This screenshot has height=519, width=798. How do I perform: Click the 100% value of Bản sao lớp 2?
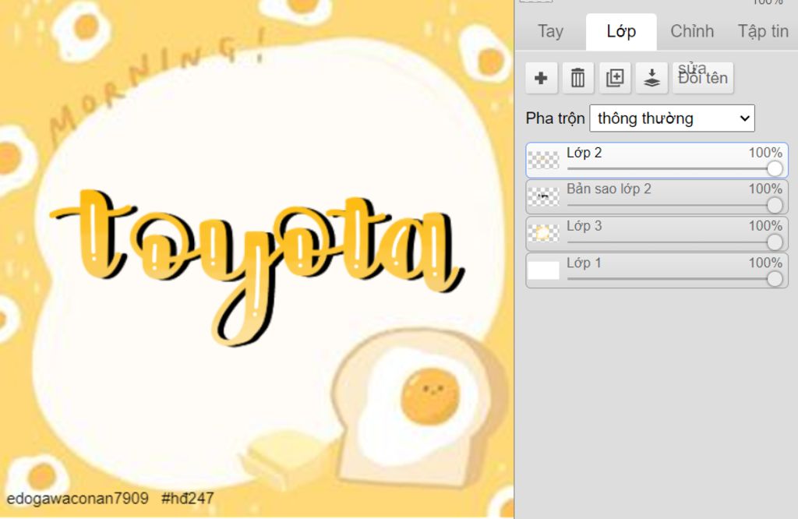pos(765,189)
